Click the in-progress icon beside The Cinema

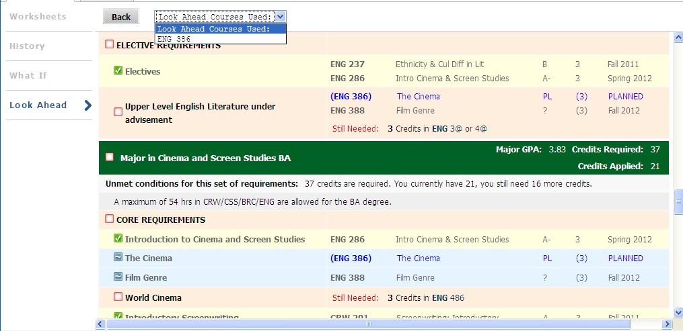click(118, 257)
